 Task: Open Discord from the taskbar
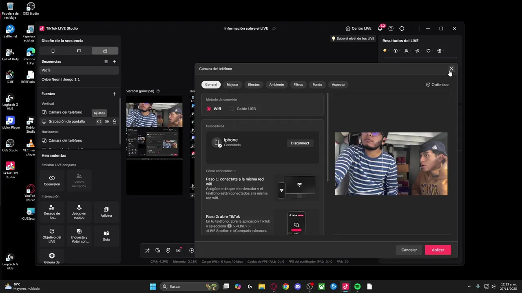click(x=298, y=286)
